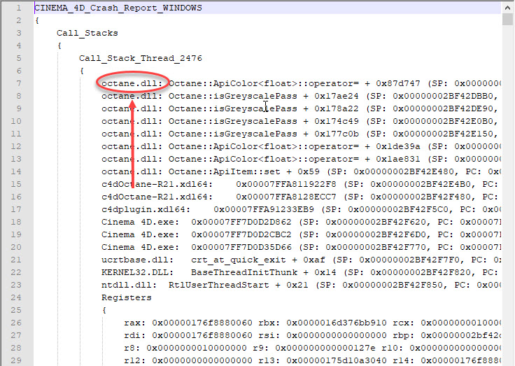515x366 pixels.
Task: Click line number 29 in the gutter
Action: pyautogui.click(x=16, y=360)
